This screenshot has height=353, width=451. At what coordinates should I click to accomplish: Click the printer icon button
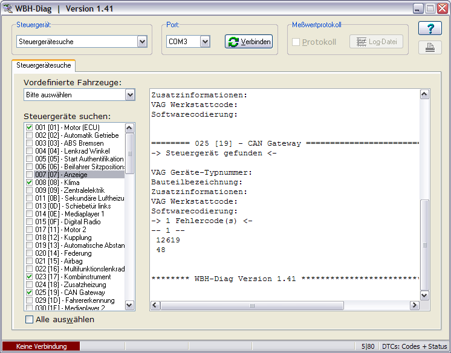click(x=430, y=48)
